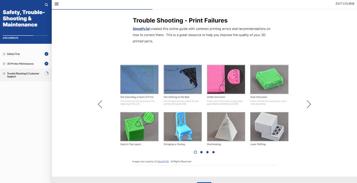This screenshot has width=357, height=183.
Task: Open the Simplify3d link in the intro paragraph
Action: (141, 29)
